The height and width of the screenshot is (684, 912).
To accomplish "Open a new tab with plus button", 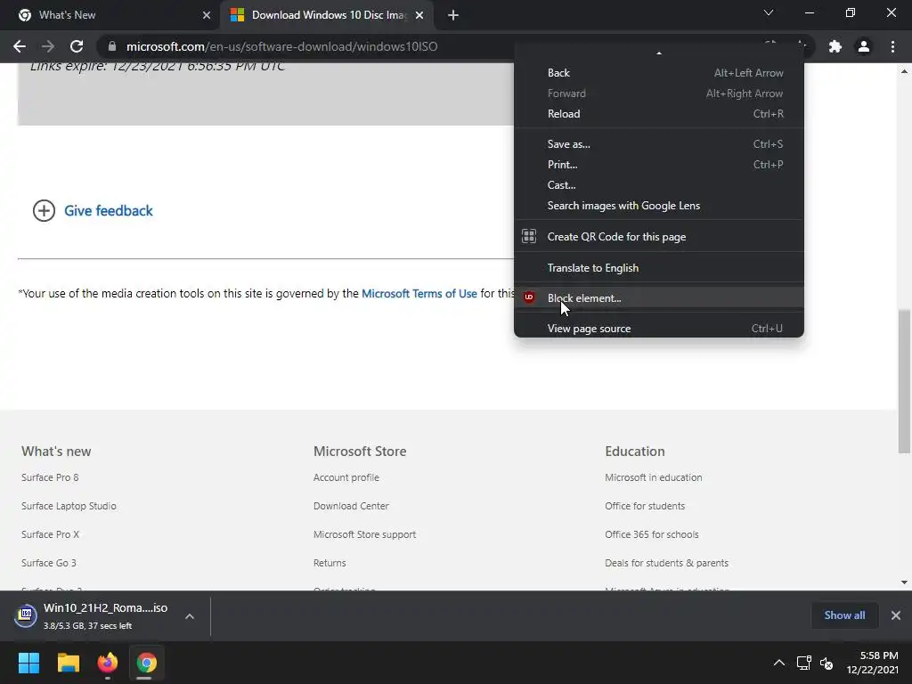I will point(453,15).
